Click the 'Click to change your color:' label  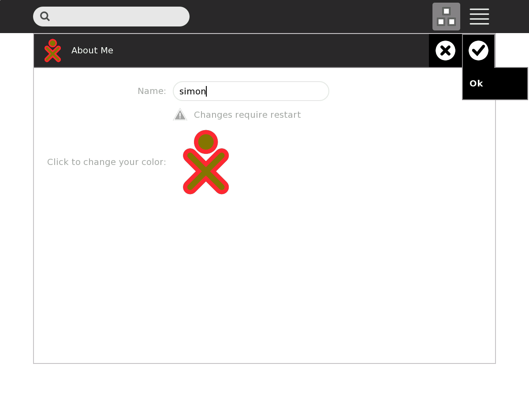[107, 162]
